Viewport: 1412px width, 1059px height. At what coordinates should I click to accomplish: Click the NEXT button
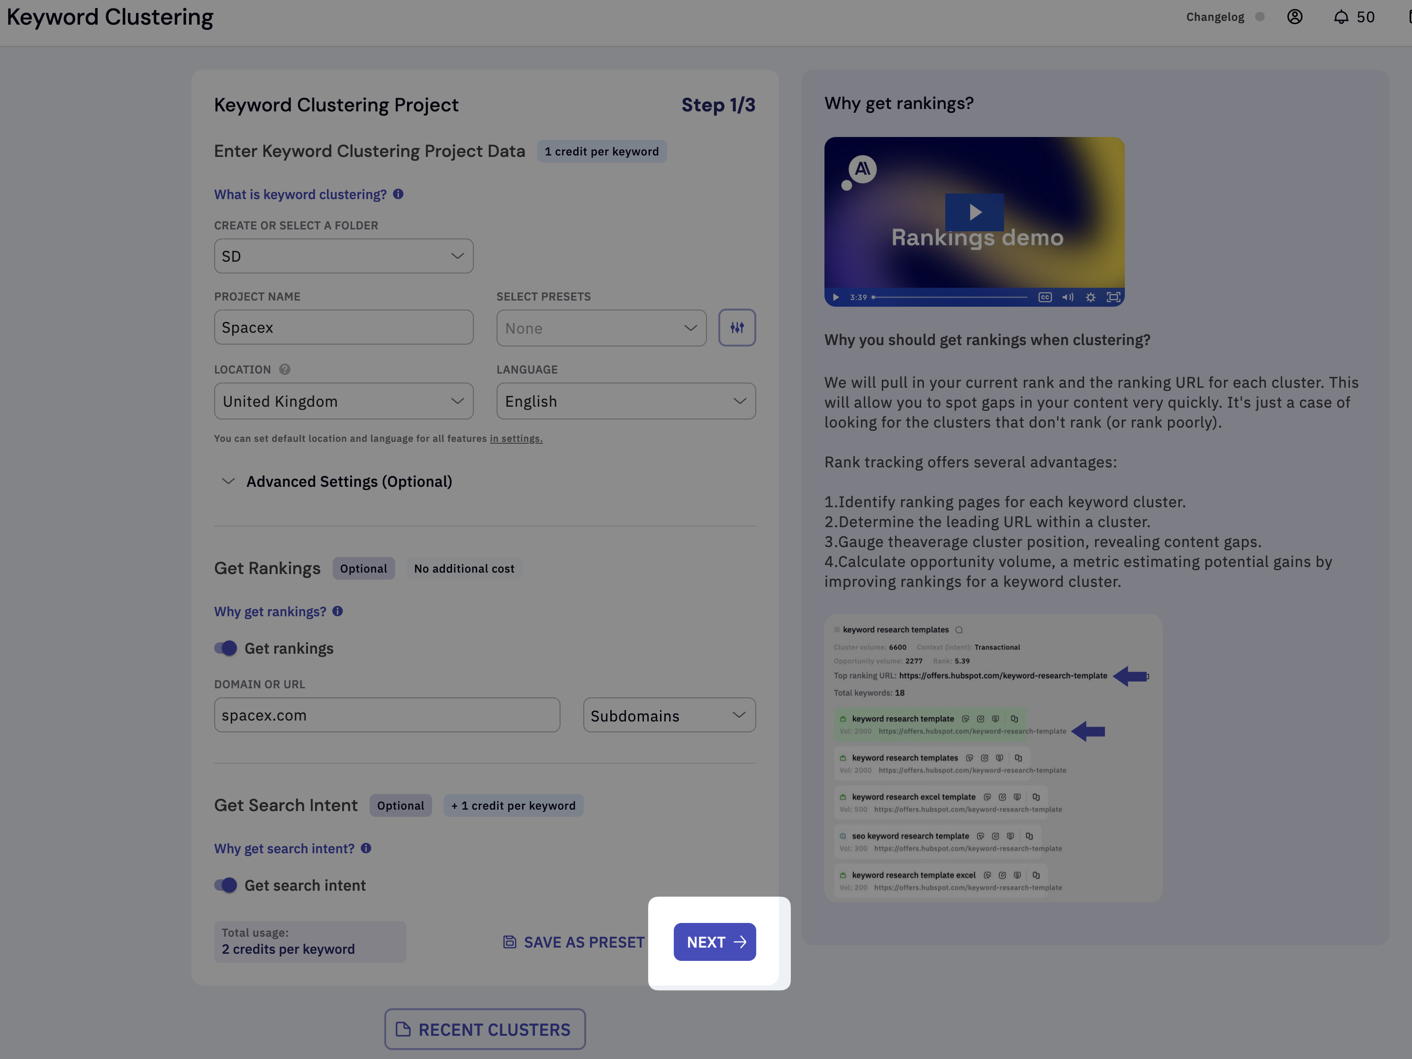(x=715, y=942)
